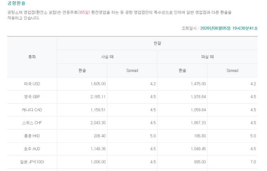Click the 현찰 header cell
Screen dimensions: 267x171
click(x=157, y=43)
